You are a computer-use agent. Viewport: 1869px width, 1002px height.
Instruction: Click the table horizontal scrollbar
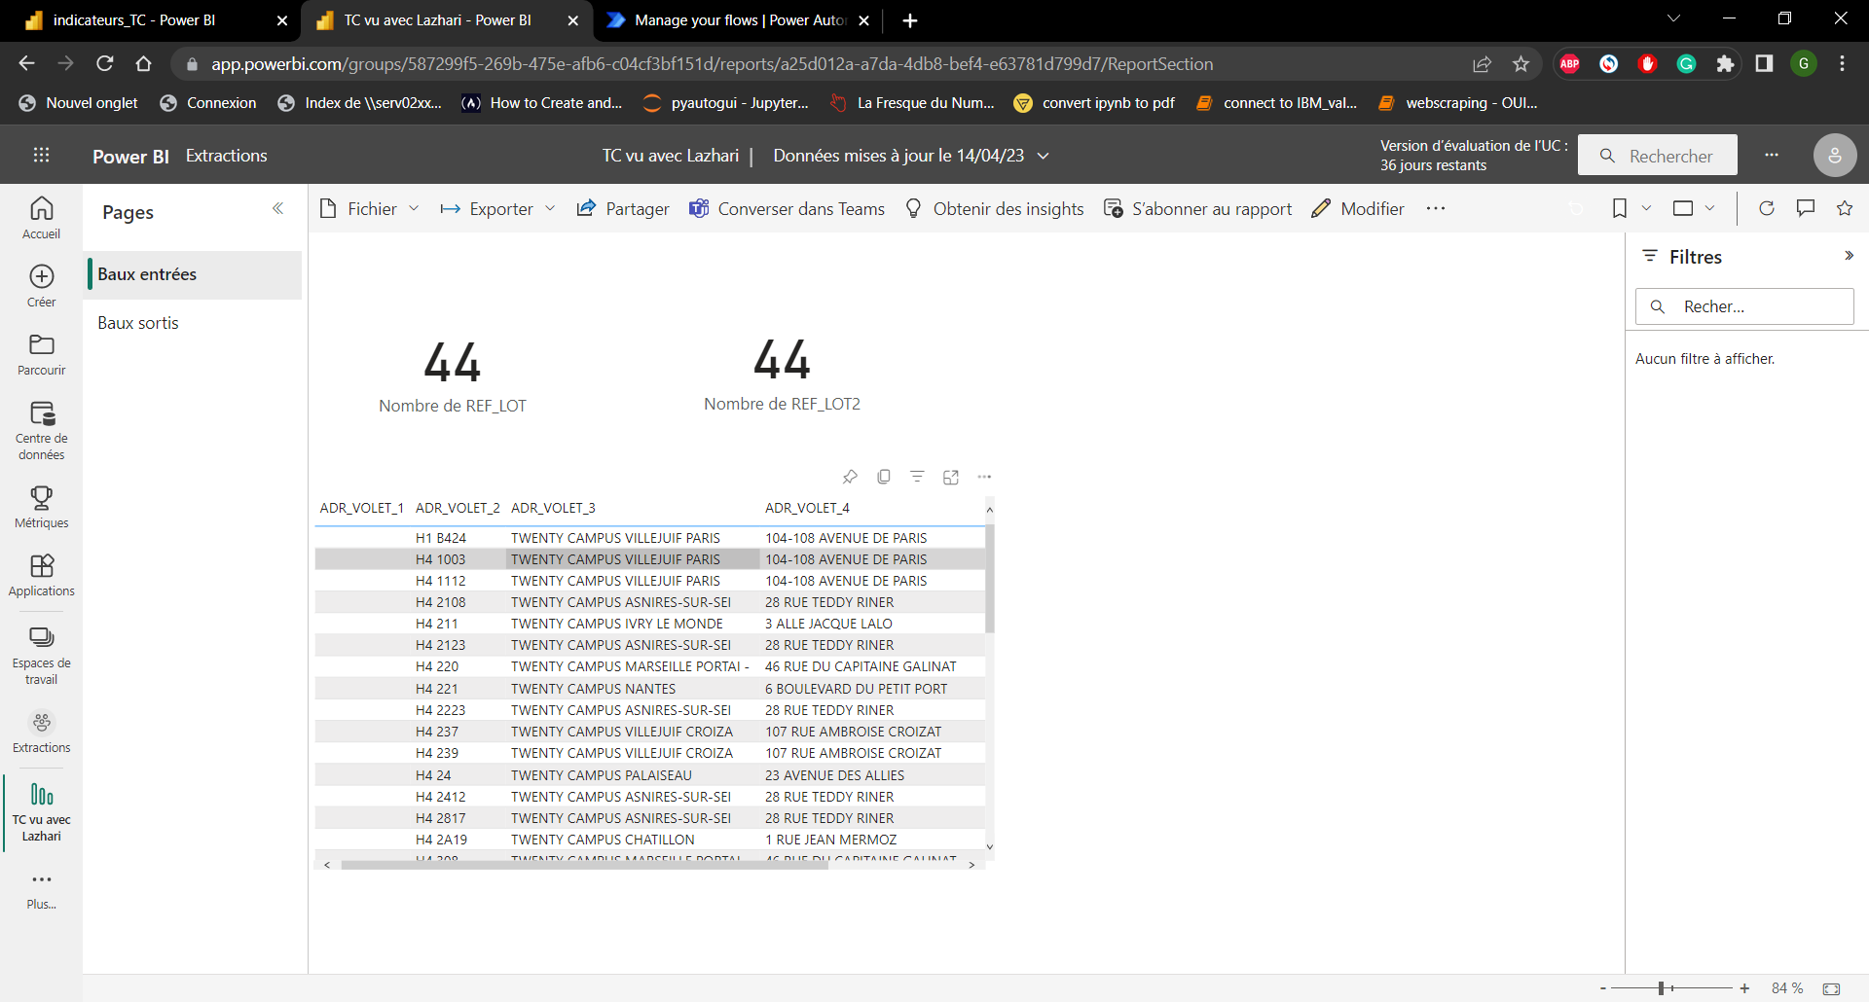[584, 865]
